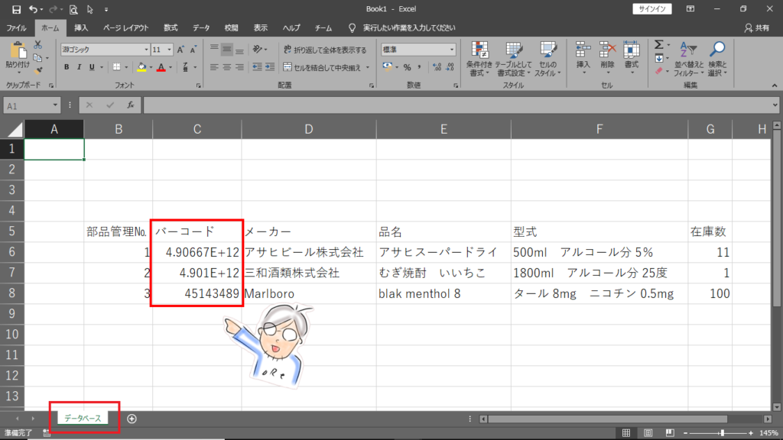Expand the number format dropdown (標準)
The height and width of the screenshot is (440, 783).
(x=452, y=50)
